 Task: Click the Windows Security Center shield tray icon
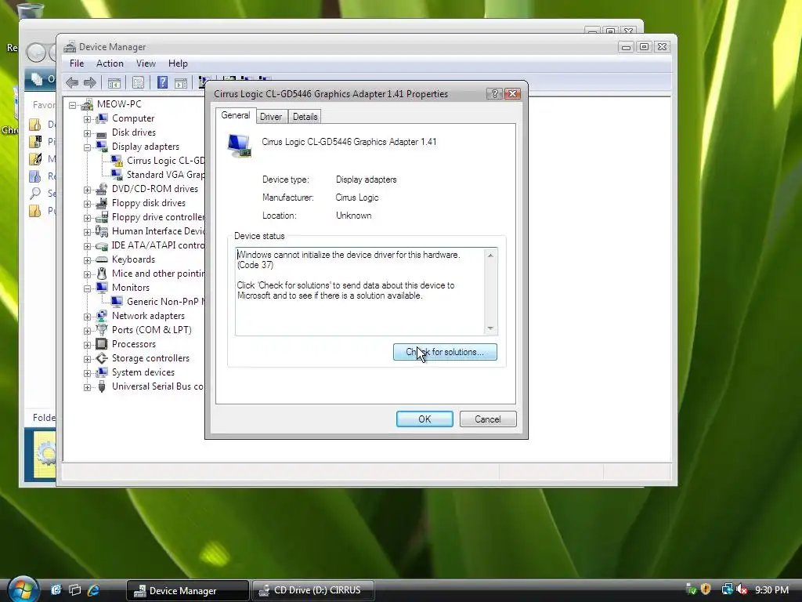706,589
